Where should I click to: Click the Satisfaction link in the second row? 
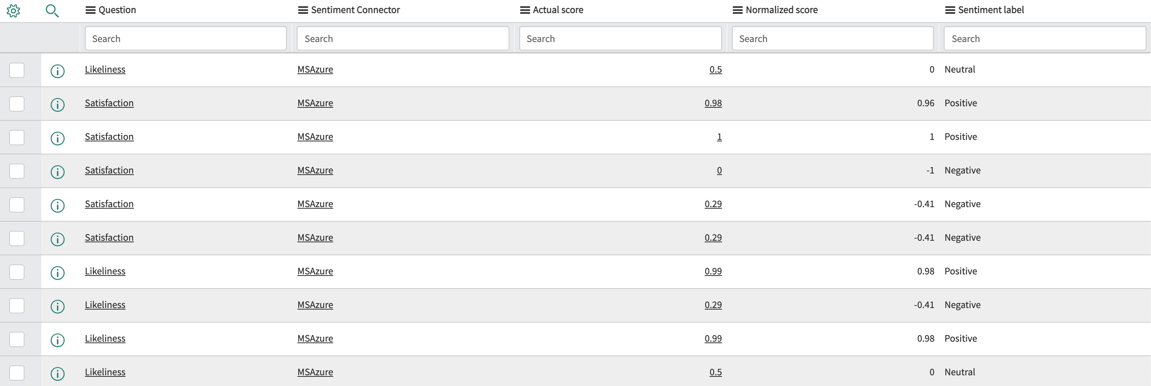click(x=109, y=103)
